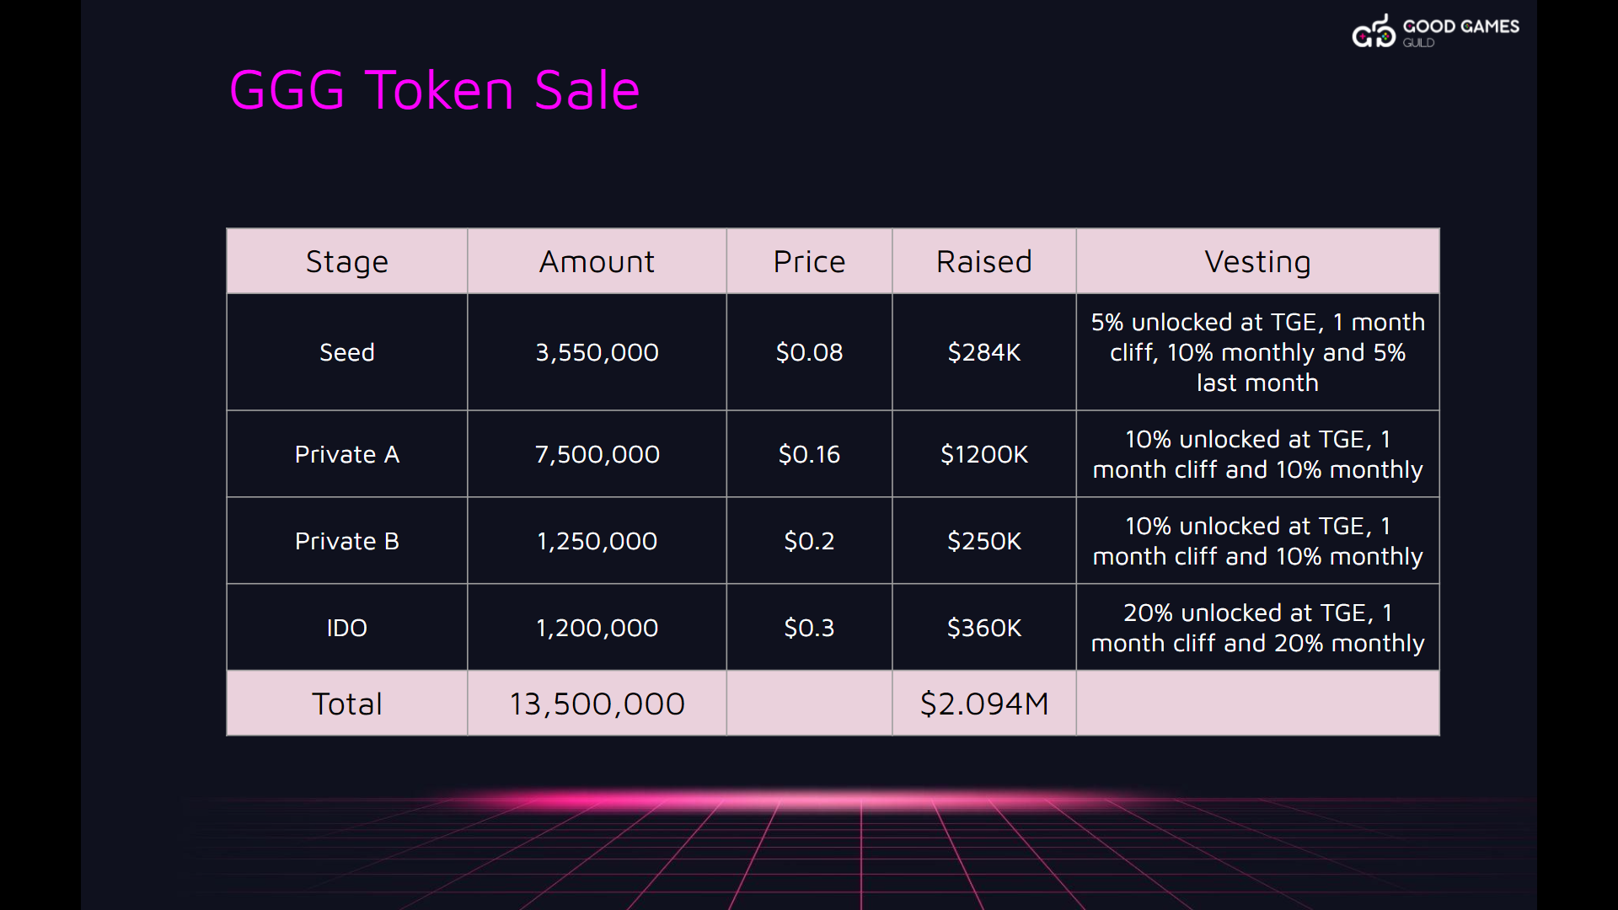The width and height of the screenshot is (1618, 910).
Task: Select the IDO vesting description text
Action: click(x=1257, y=628)
